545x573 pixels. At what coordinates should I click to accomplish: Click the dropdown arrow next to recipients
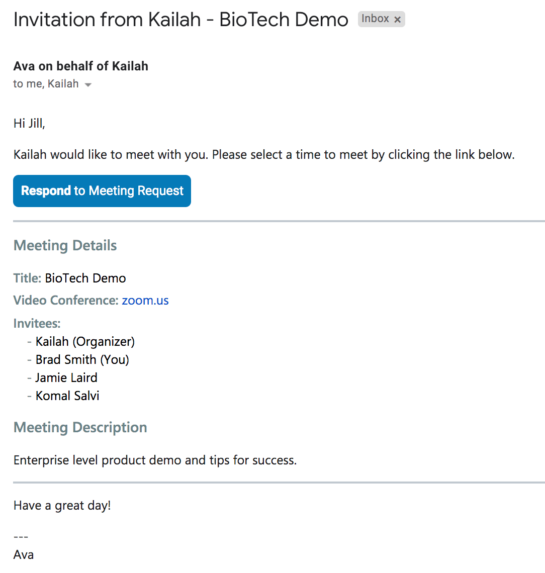click(88, 84)
